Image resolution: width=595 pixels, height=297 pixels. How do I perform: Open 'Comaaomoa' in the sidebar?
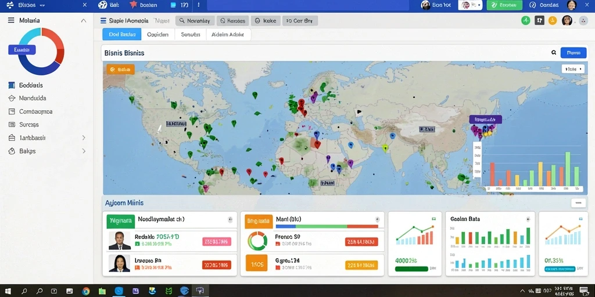[30, 111]
